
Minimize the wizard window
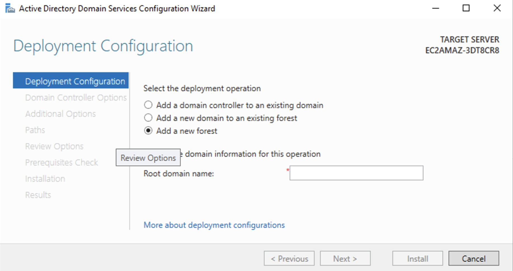tap(436, 8)
